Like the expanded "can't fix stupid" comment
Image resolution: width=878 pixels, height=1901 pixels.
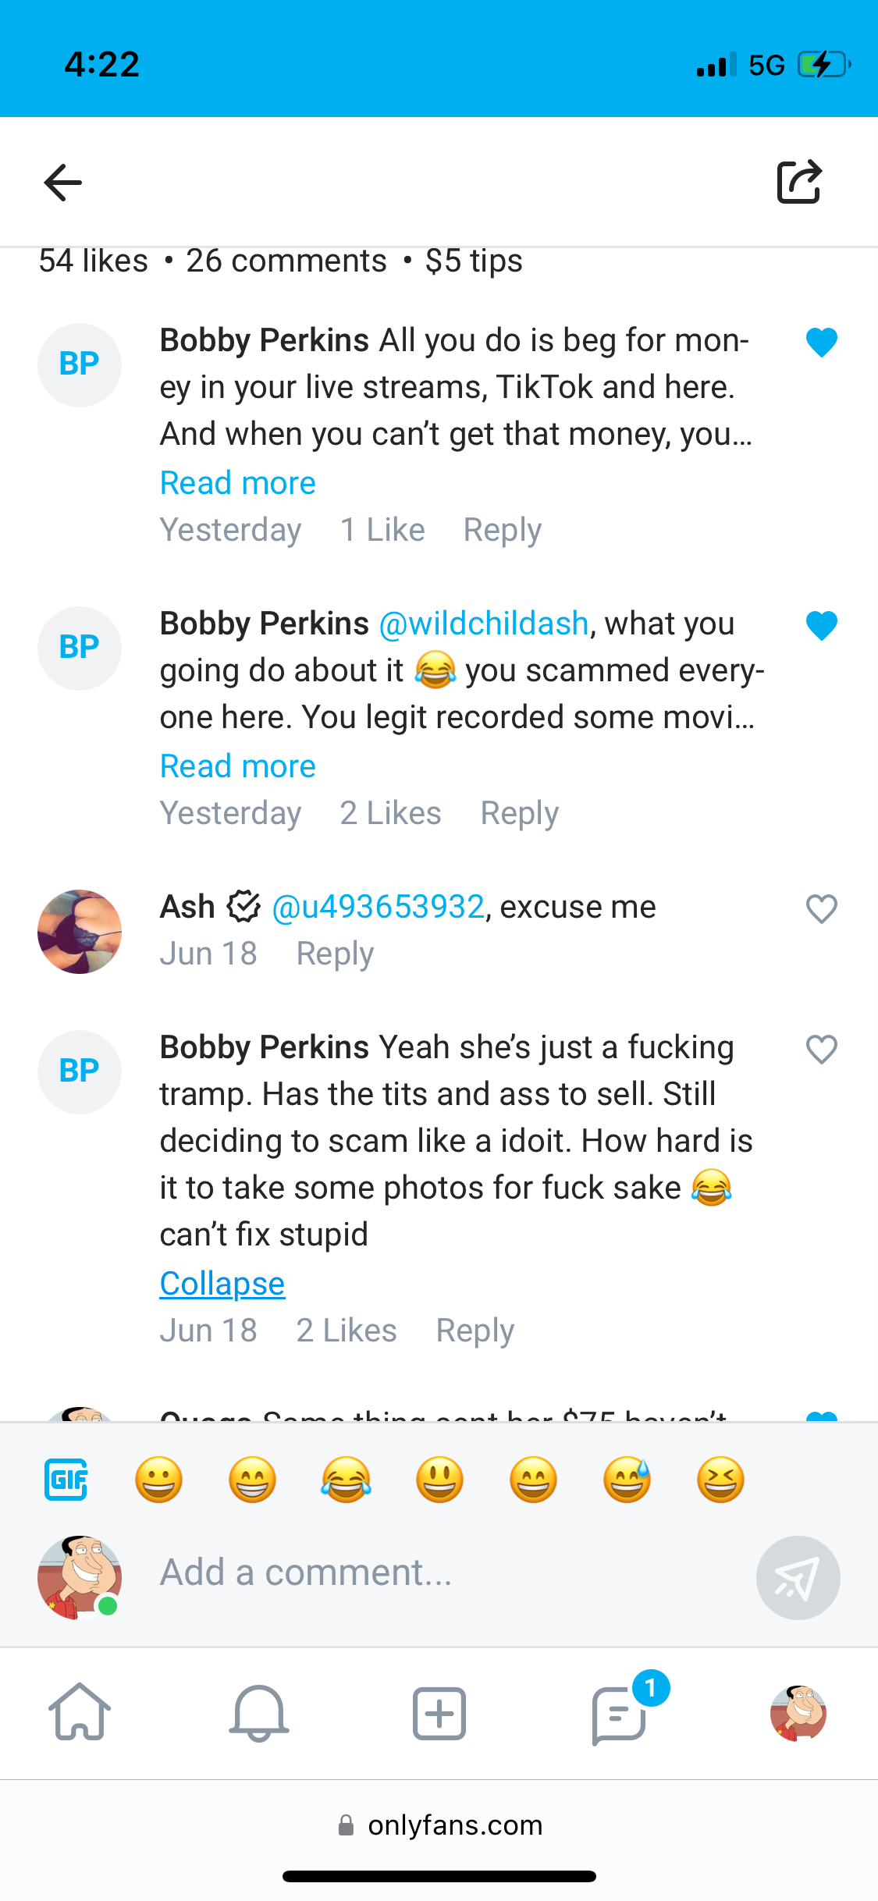[821, 1050]
